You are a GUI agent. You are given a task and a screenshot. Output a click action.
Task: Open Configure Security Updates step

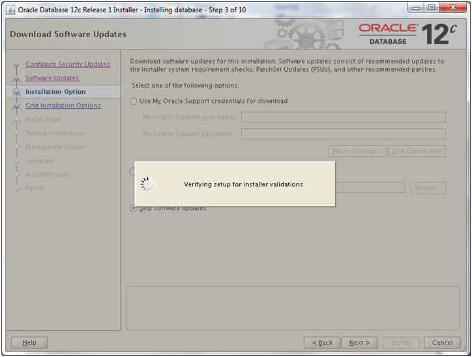pos(68,64)
